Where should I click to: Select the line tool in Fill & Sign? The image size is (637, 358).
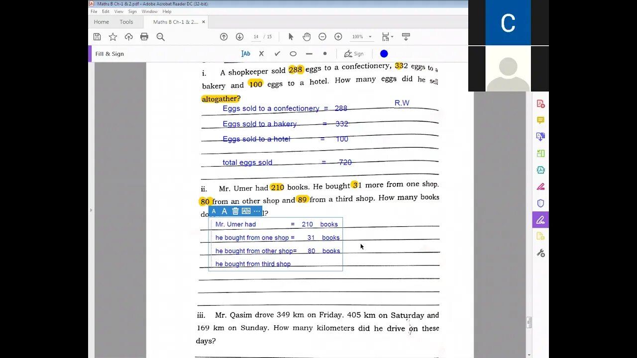(x=309, y=54)
